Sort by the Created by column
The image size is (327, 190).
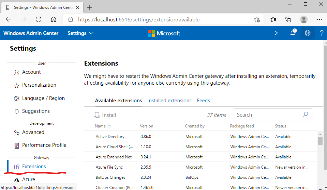(x=195, y=126)
